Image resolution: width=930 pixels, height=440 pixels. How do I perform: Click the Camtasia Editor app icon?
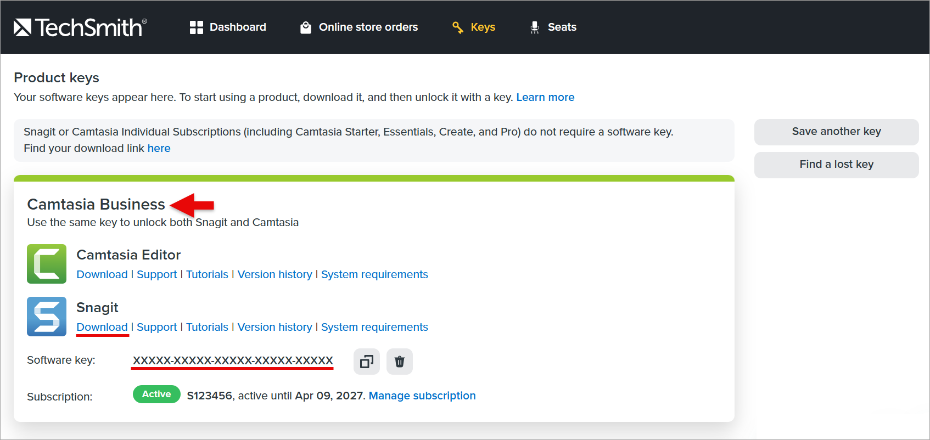(x=47, y=264)
